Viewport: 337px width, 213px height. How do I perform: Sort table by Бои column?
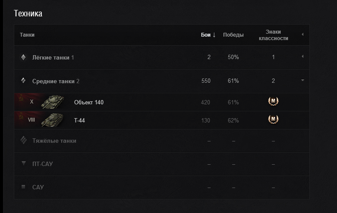(x=208, y=35)
